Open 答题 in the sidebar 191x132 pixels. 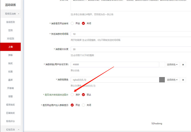click(10, 96)
